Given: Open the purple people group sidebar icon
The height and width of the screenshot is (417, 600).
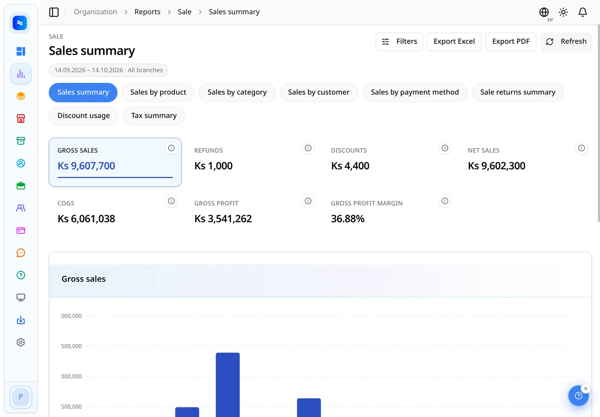Looking at the screenshot, I should click(x=21, y=208).
